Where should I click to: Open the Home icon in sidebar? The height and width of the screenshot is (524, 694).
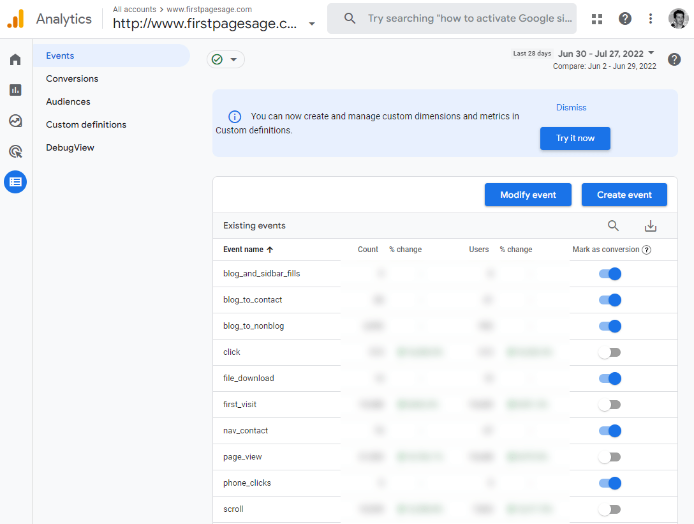click(x=15, y=59)
